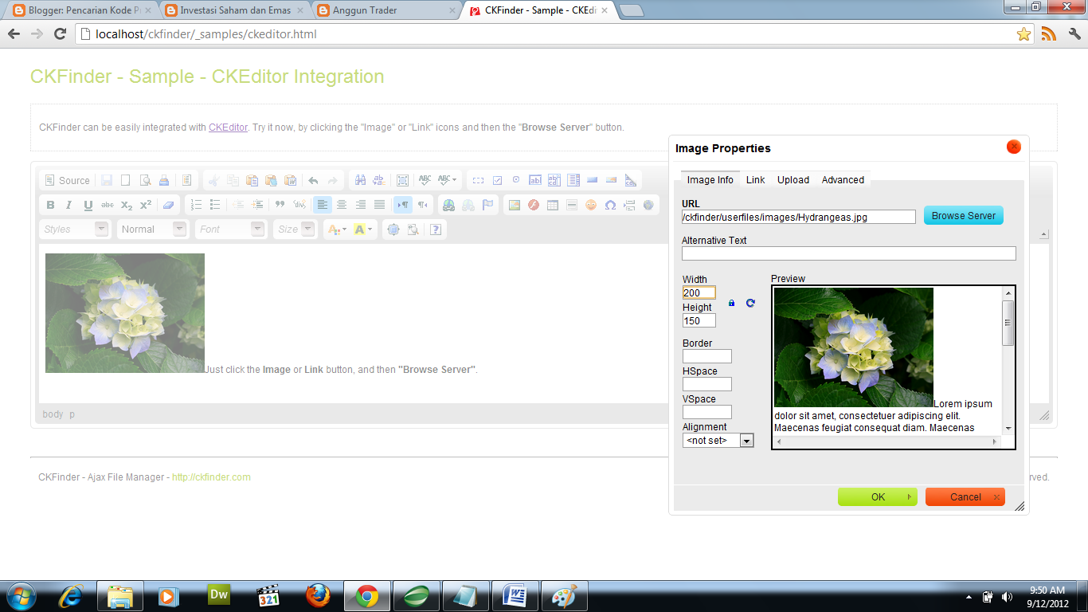Click Paste as plain text icon

[x=271, y=181]
